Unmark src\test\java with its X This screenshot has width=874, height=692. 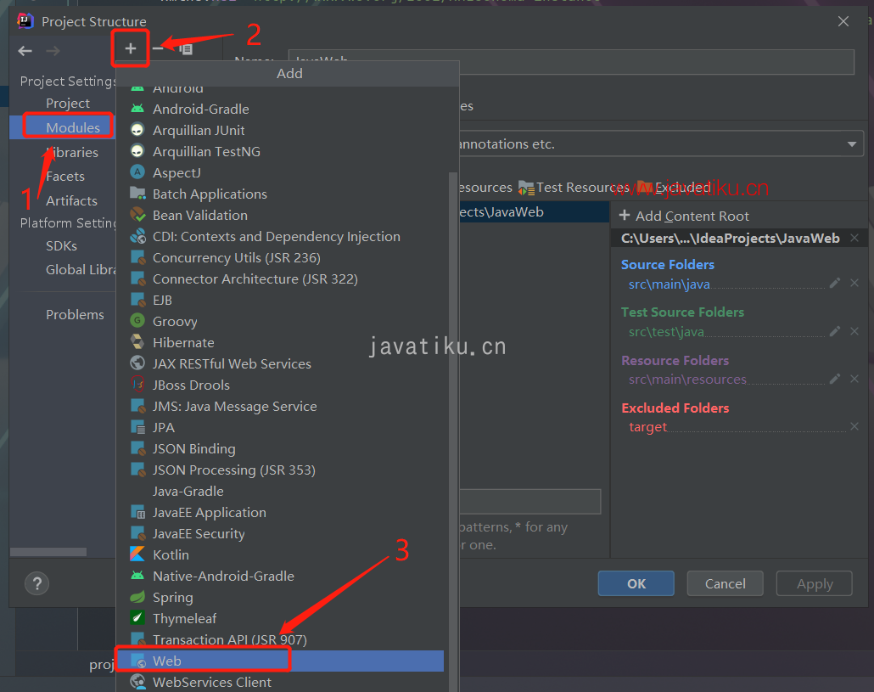854,331
